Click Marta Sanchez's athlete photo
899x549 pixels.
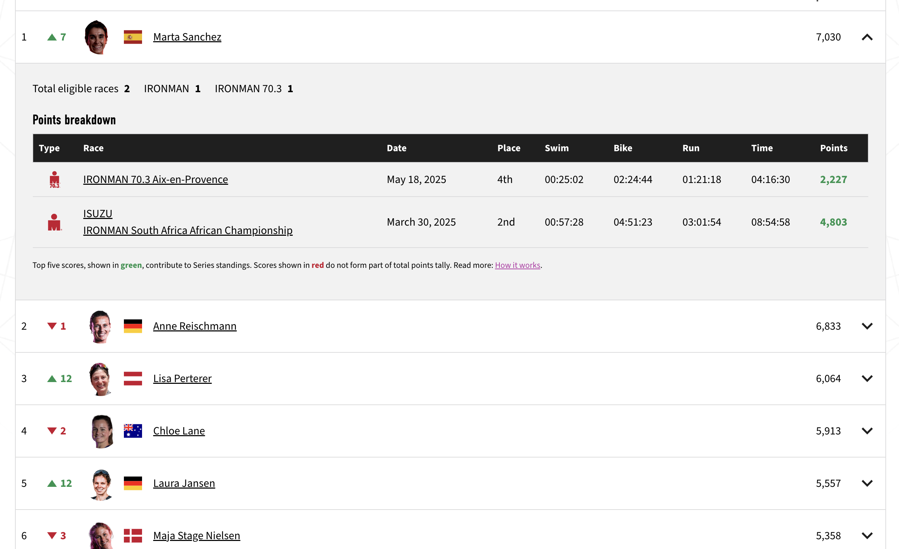[96, 37]
